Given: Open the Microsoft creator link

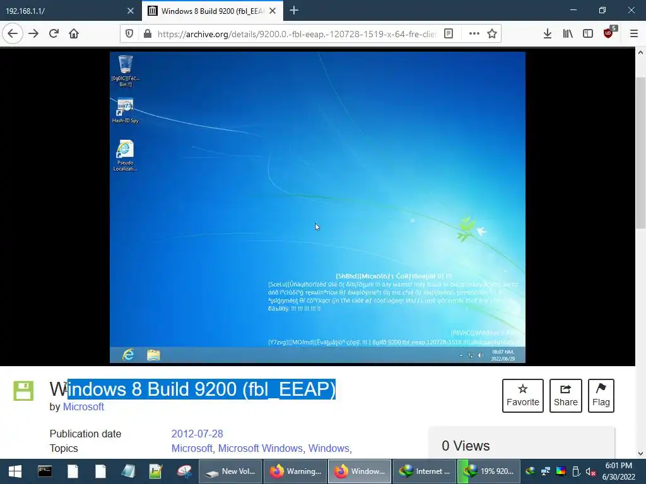Looking at the screenshot, I should pos(83,406).
